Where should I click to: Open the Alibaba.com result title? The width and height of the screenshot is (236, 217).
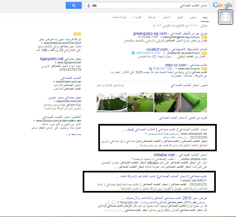point(180,155)
